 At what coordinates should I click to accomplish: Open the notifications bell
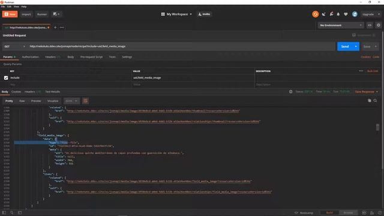pos(338,14)
